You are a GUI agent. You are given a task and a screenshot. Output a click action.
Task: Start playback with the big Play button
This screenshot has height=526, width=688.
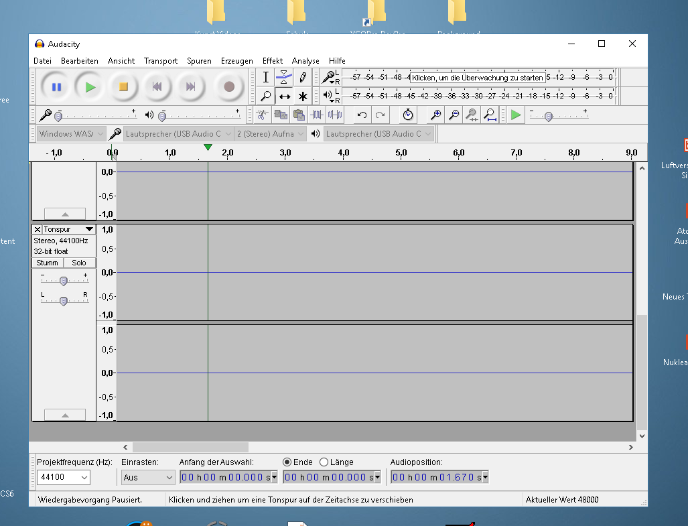(90, 87)
